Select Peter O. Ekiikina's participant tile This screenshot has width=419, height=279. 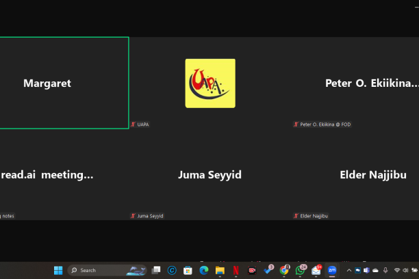coord(355,83)
